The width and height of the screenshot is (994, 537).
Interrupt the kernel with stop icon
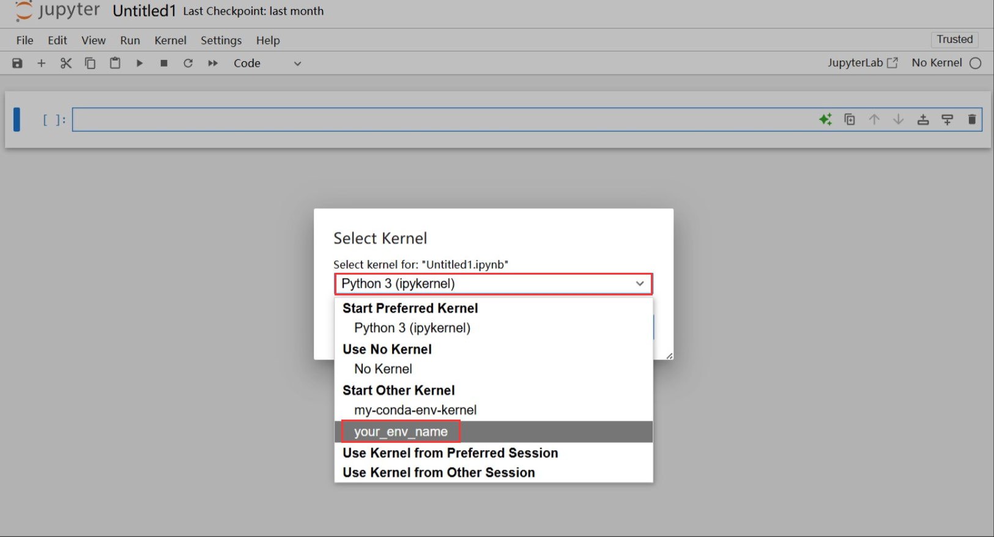[164, 63]
